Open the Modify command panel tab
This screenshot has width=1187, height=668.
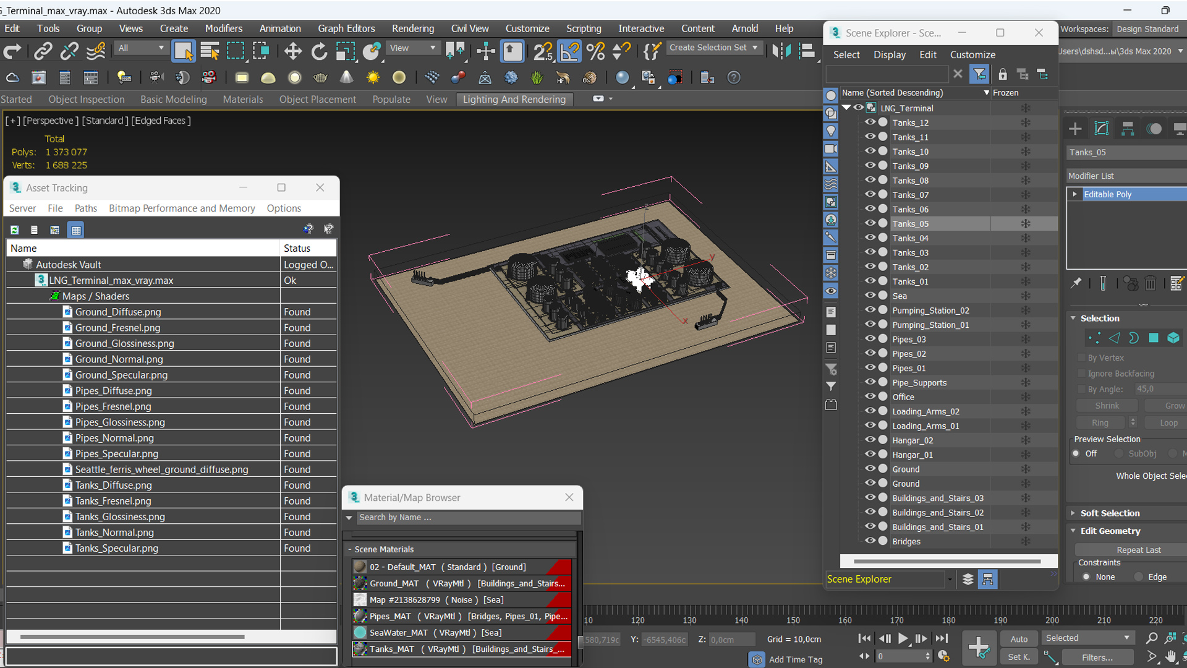tap(1102, 129)
